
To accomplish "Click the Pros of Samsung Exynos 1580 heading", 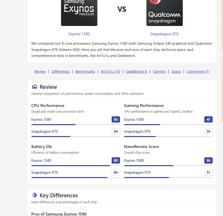I will coord(59,214).
